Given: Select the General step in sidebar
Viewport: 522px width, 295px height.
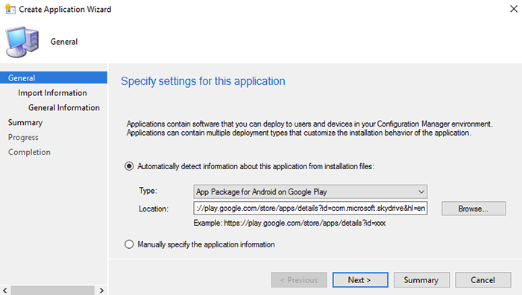Looking at the screenshot, I should [x=54, y=77].
